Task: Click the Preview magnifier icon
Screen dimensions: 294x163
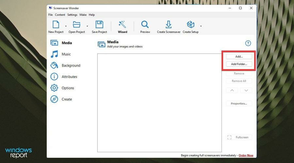Action: [x=145, y=24]
